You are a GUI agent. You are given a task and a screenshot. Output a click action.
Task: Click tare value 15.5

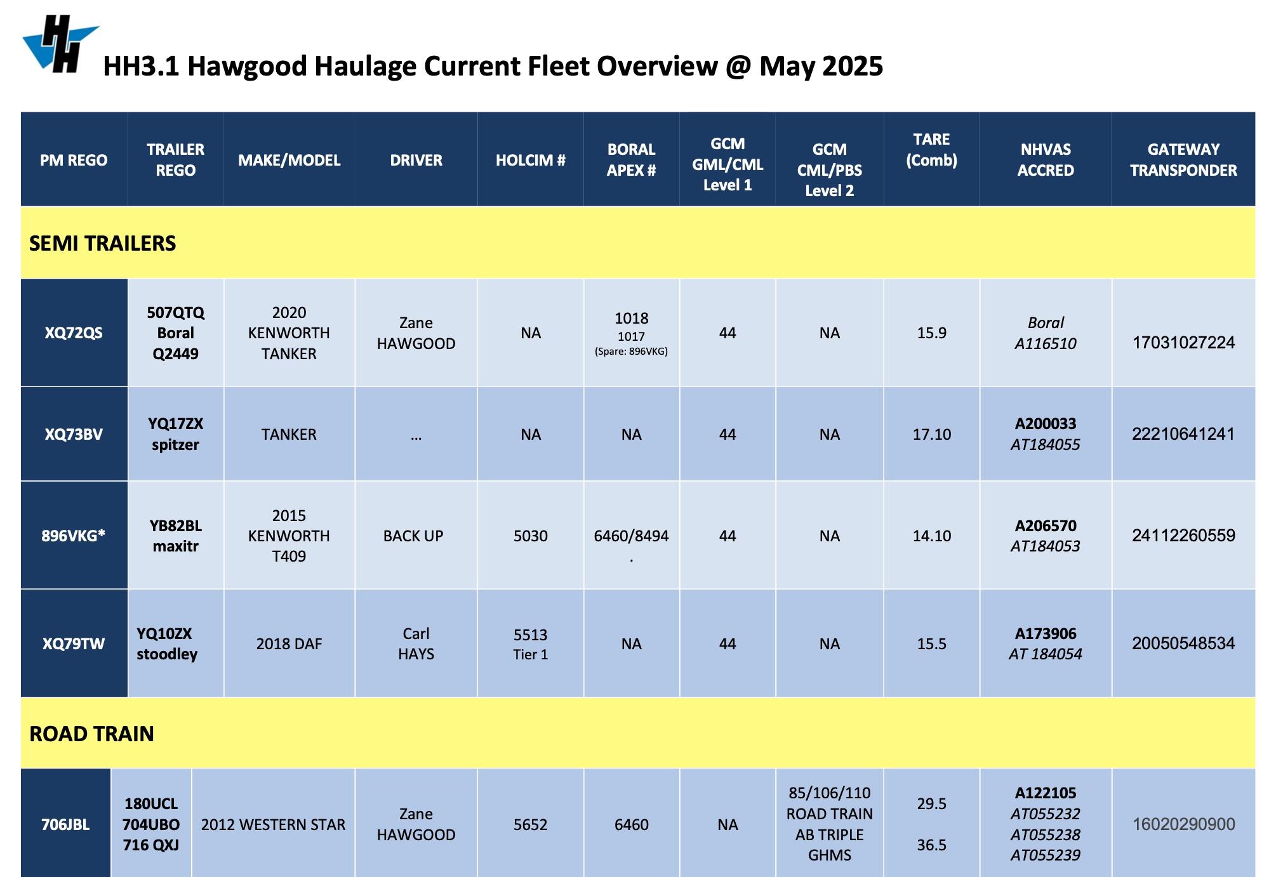[x=932, y=643]
